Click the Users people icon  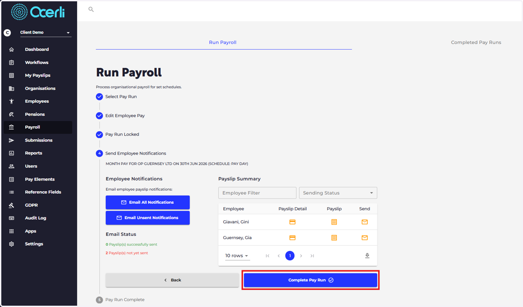point(12,166)
